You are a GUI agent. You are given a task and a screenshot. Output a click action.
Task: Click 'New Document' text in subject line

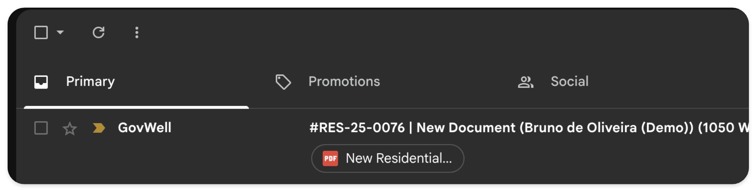(466, 128)
